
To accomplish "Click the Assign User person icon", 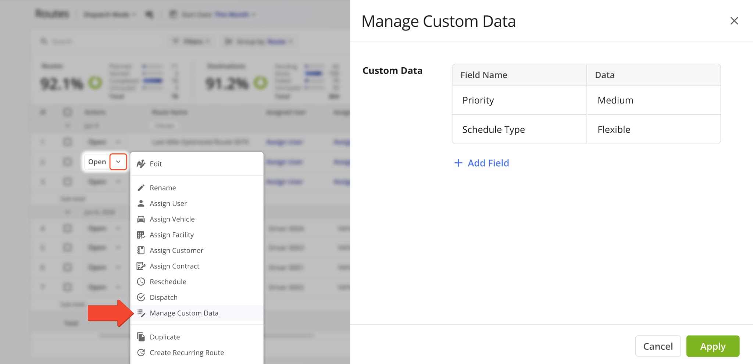I will 141,203.
